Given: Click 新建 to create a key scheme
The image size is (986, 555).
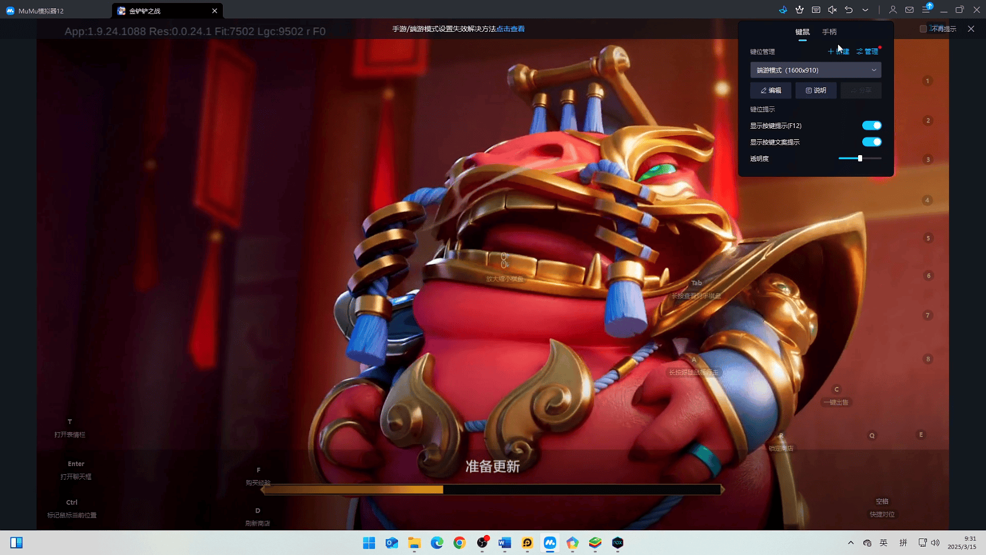Looking at the screenshot, I should pyautogui.click(x=838, y=51).
